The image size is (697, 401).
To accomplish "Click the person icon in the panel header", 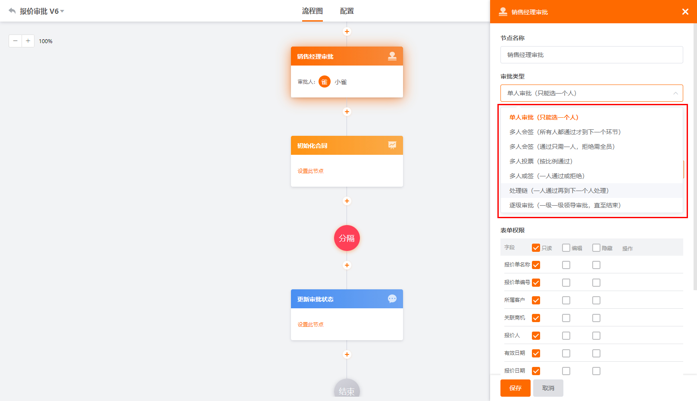I will [503, 12].
